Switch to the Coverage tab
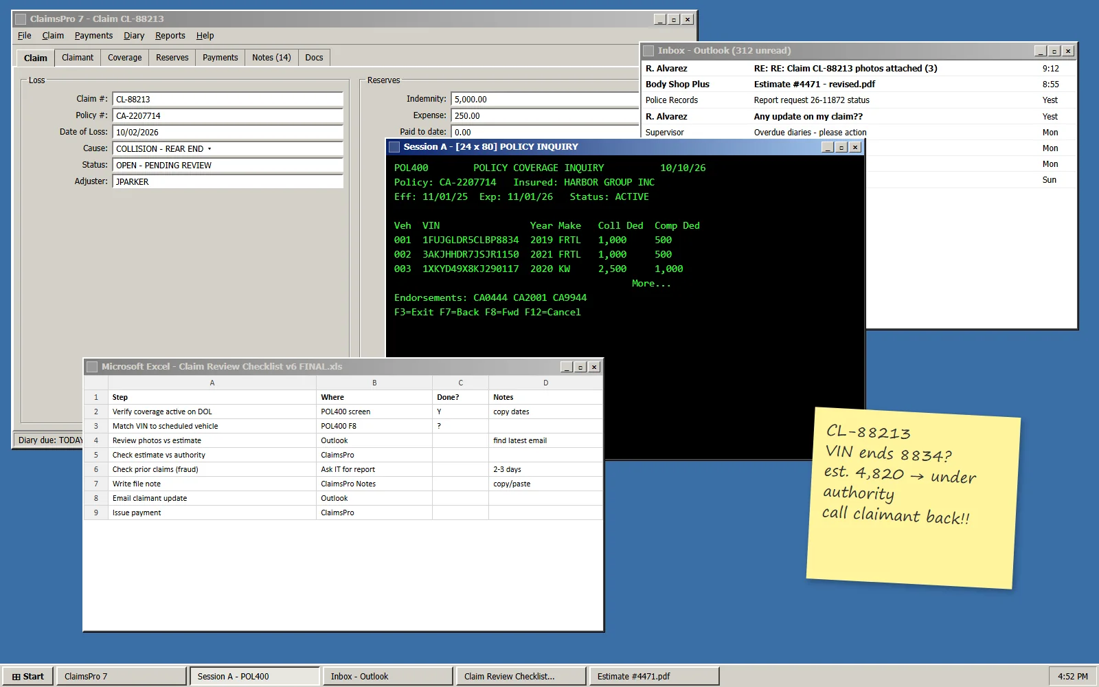The height and width of the screenshot is (687, 1099). coord(124,58)
